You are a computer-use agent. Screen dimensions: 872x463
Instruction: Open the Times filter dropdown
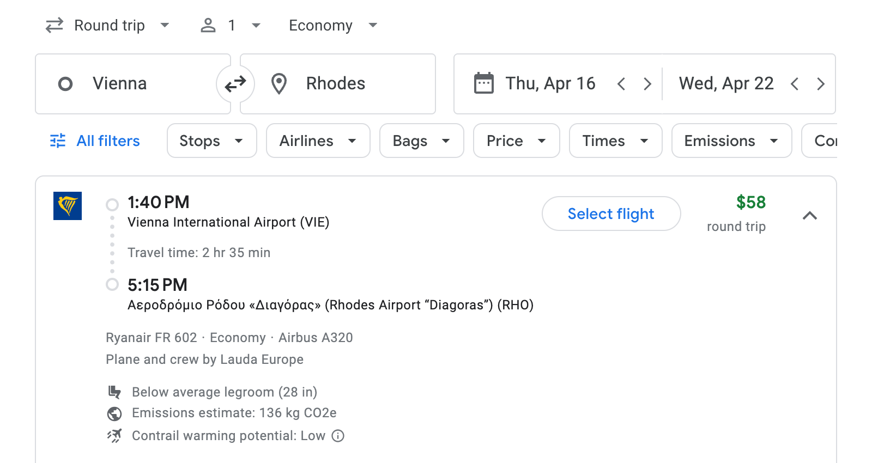tap(615, 141)
